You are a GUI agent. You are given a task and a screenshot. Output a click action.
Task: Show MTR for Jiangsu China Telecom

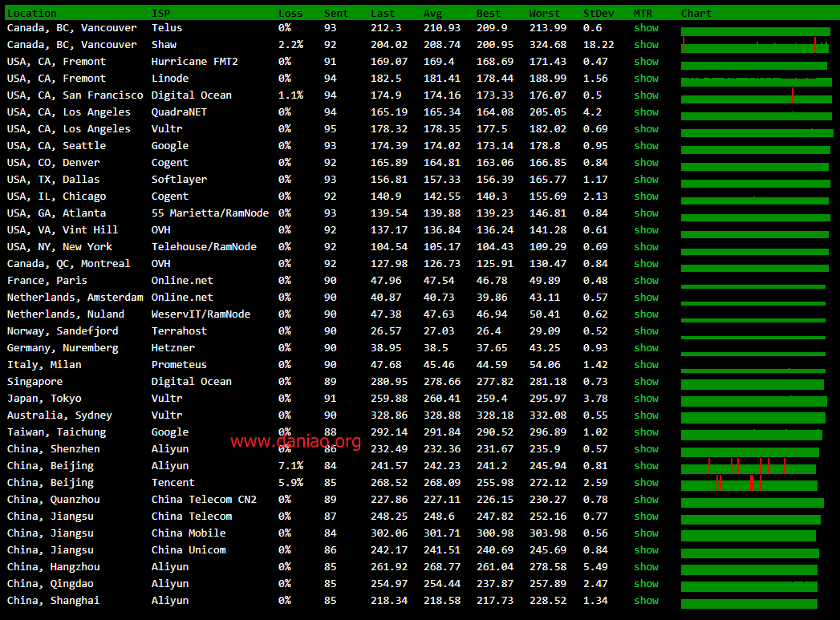pyautogui.click(x=646, y=517)
